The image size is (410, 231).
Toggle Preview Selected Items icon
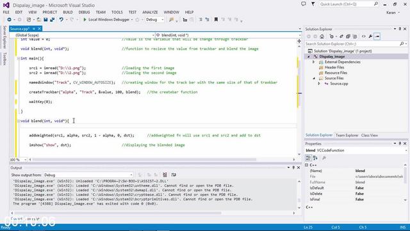[377, 36]
